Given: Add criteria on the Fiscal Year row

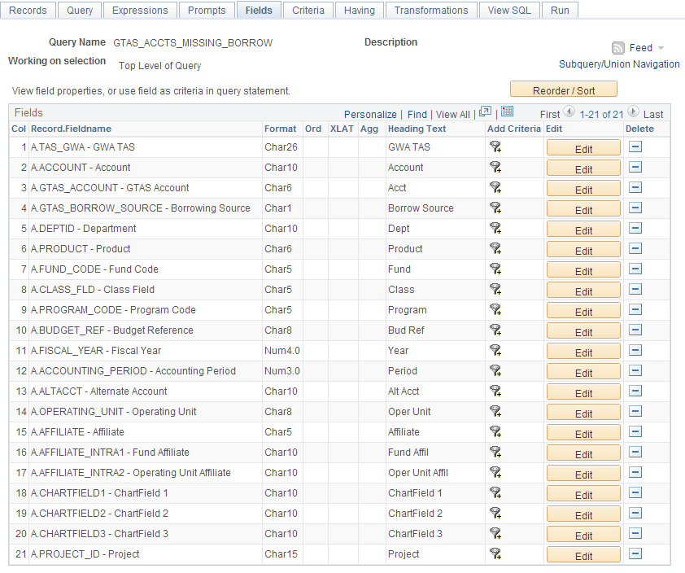Looking at the screenshot, I should 496,351.
